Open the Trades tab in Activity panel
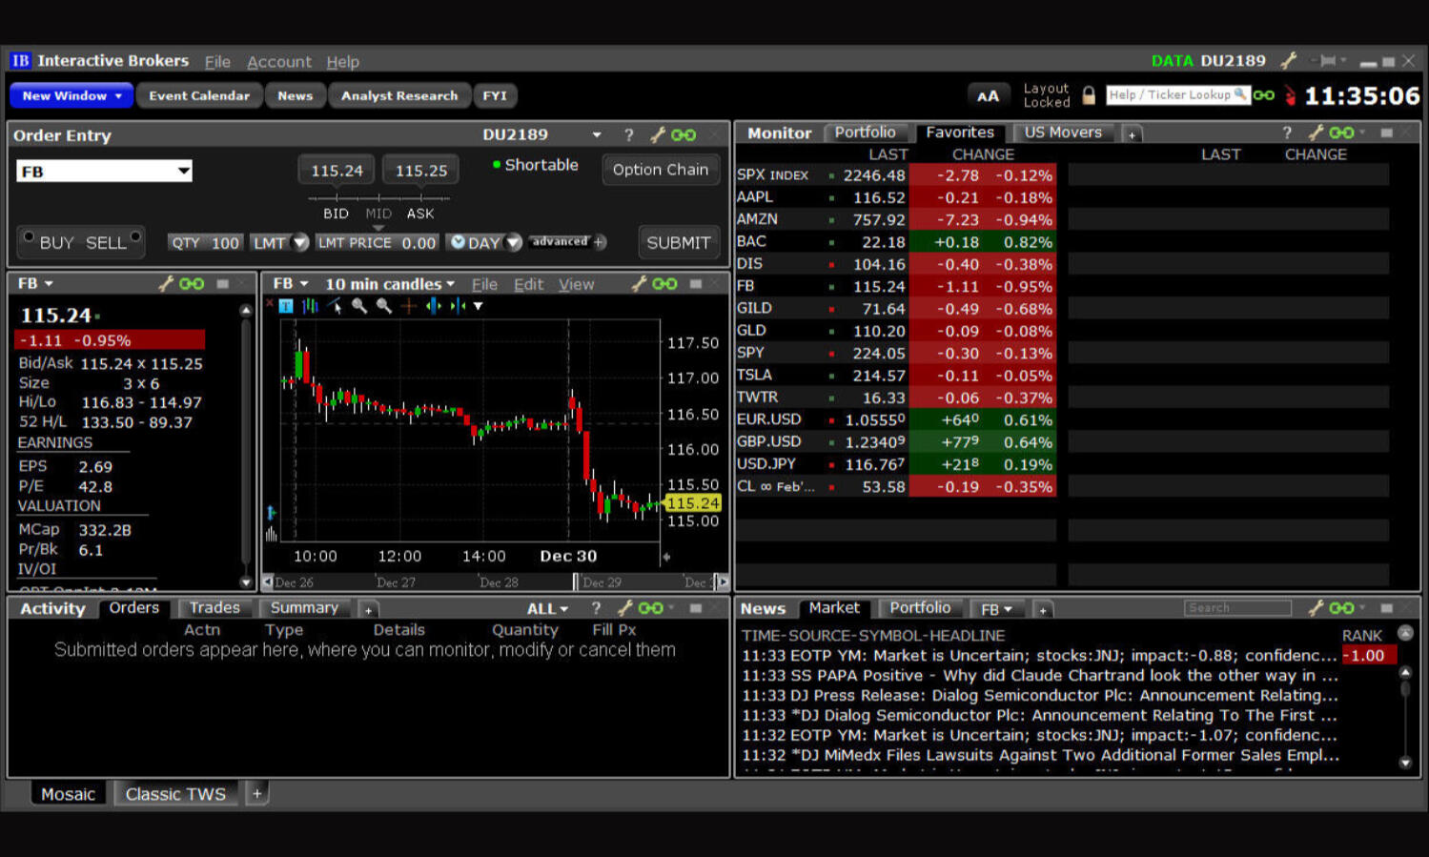 point(214,608)
